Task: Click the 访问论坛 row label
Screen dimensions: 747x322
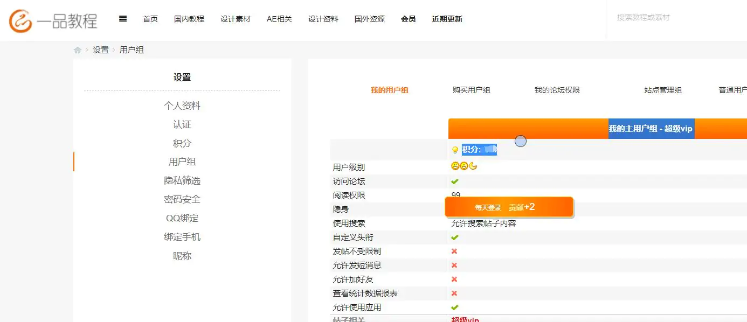Action: (349, 181)
